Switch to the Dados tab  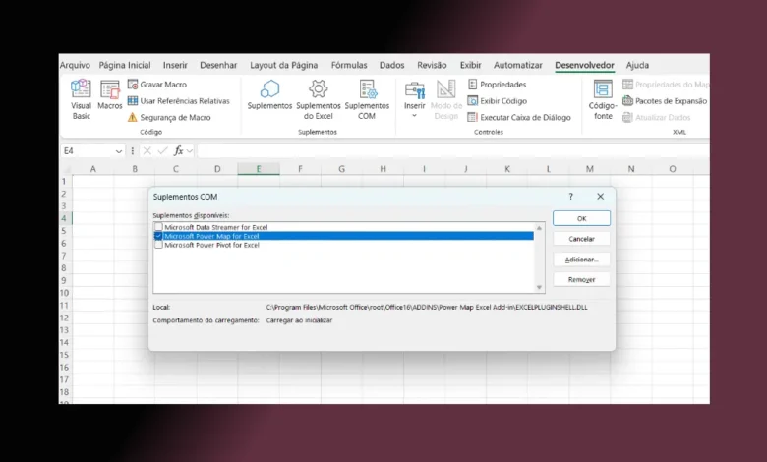click(x=391, y=65)
